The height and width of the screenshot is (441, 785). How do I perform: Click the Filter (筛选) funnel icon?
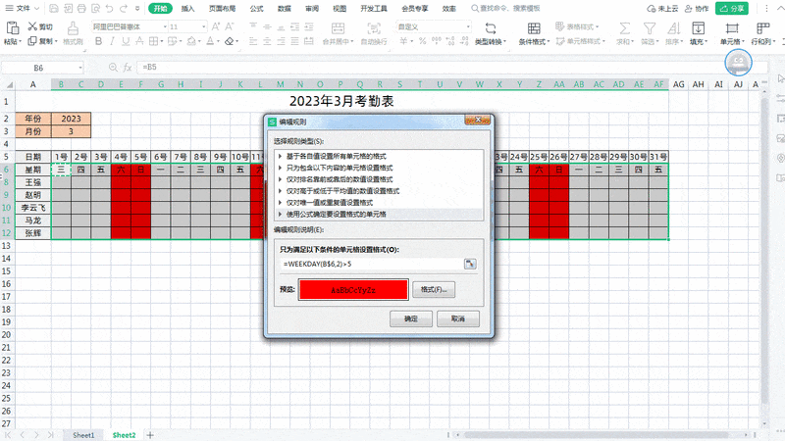pos(650,28)
